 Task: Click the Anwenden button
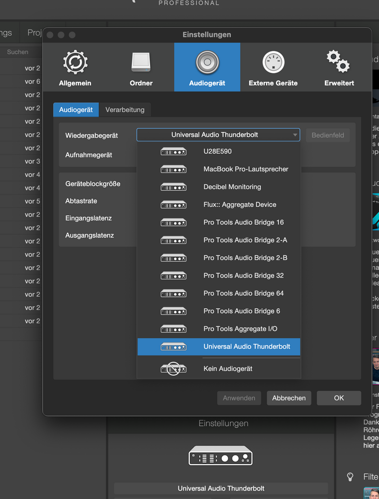tap(239, 398)
